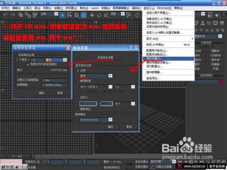
Task: Click the Select by Name toolbar icon
Action: click(x=69, y=15)
